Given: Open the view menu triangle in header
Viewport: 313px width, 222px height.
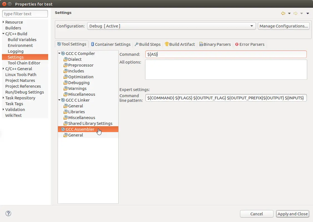Looking at the screenshot, I should tap(308, 13).
